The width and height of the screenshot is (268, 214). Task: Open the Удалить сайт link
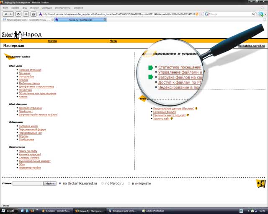pos(161,119)
